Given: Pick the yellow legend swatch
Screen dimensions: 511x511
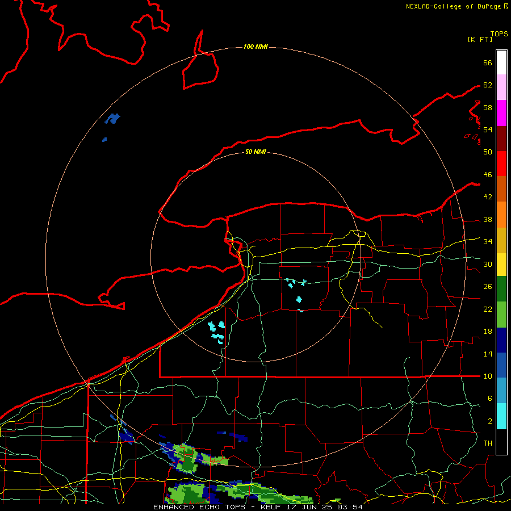Looking at the screenshot, I should click(501, 265).
